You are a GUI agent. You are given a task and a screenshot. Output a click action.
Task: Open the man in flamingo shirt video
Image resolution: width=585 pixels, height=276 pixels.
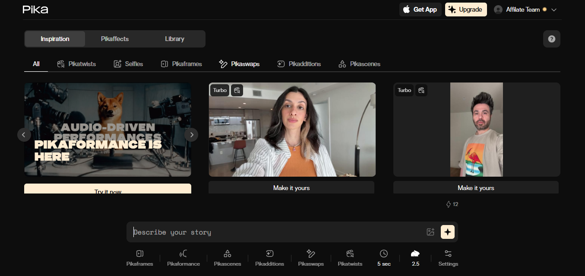(477, 130)
